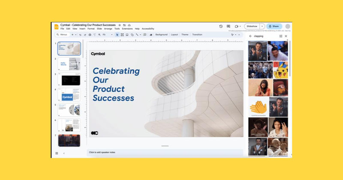Open the comments history icon
343x180 pixels.
pyautogui.click(x=229, y=26)
